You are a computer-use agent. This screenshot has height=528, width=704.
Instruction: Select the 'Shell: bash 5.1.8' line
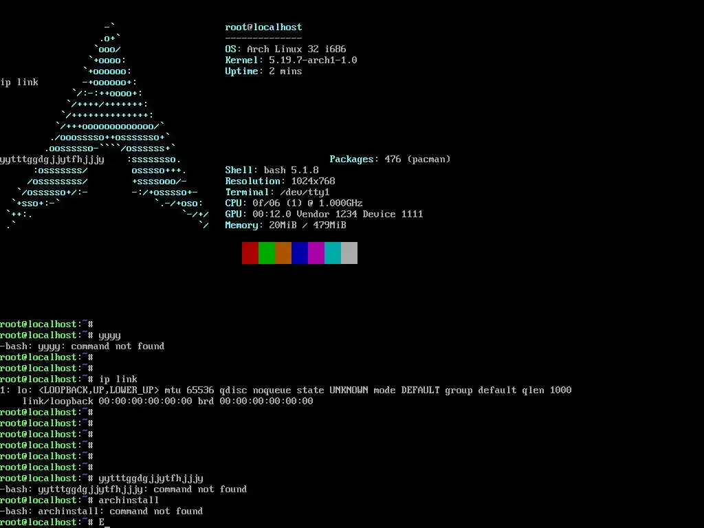[x=272, y=170]
